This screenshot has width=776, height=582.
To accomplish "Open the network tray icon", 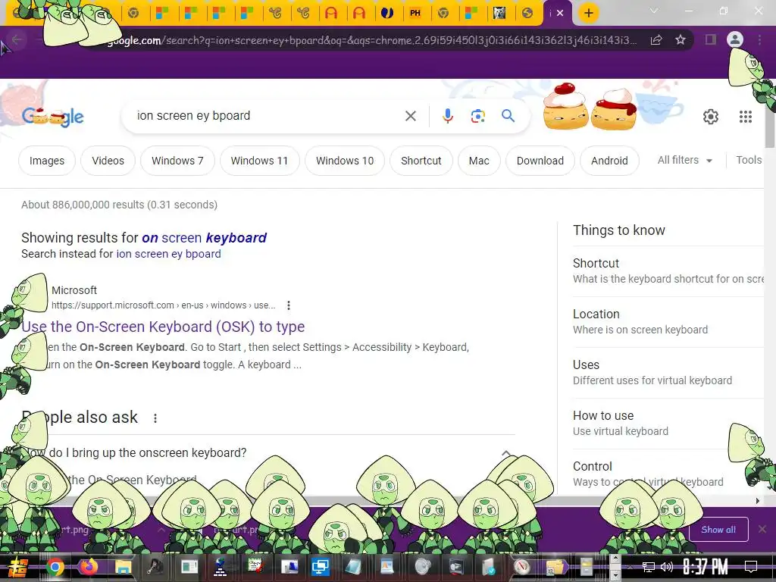I will point(648,567).
